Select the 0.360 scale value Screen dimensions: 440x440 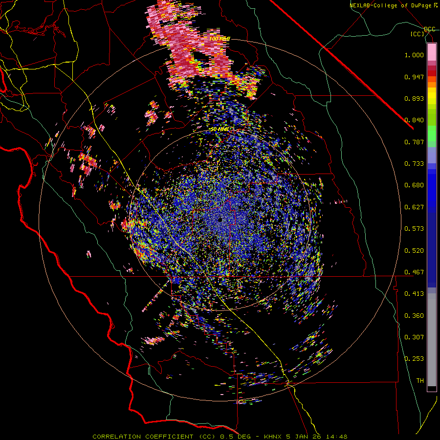(414, 316)
